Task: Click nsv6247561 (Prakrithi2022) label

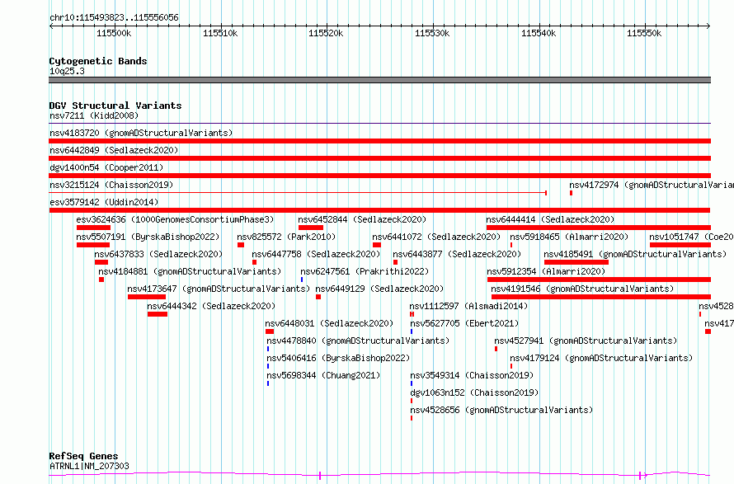Action: pos(365,271)
